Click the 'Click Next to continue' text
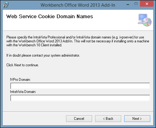 [x=22, y=65]
